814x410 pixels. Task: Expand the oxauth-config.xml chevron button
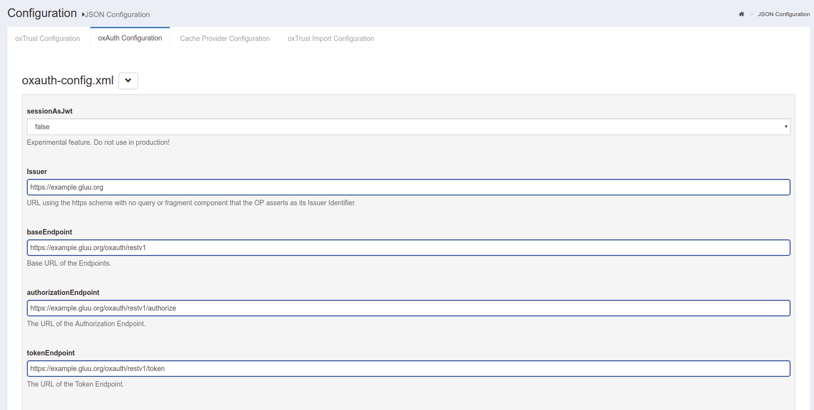(128, 81)
